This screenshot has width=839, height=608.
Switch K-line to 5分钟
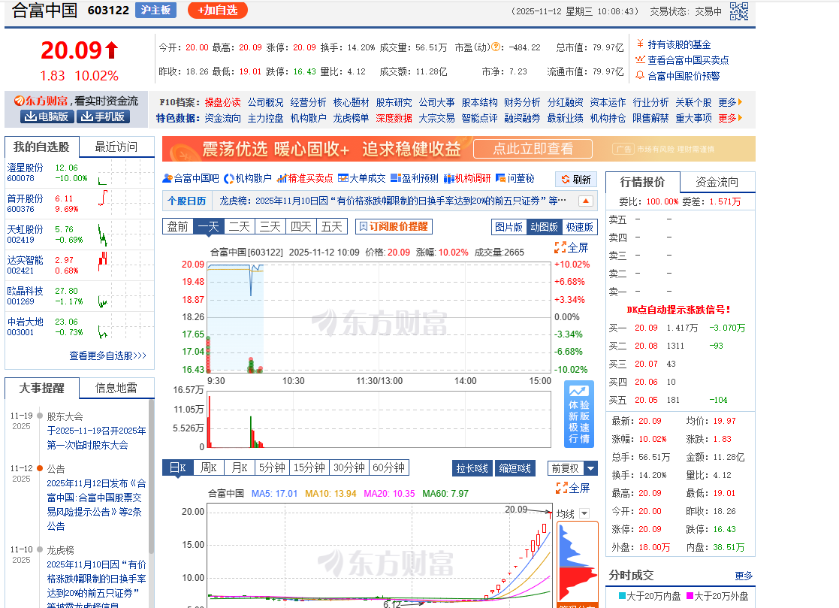pyautogui.click(x=273, y=467)
